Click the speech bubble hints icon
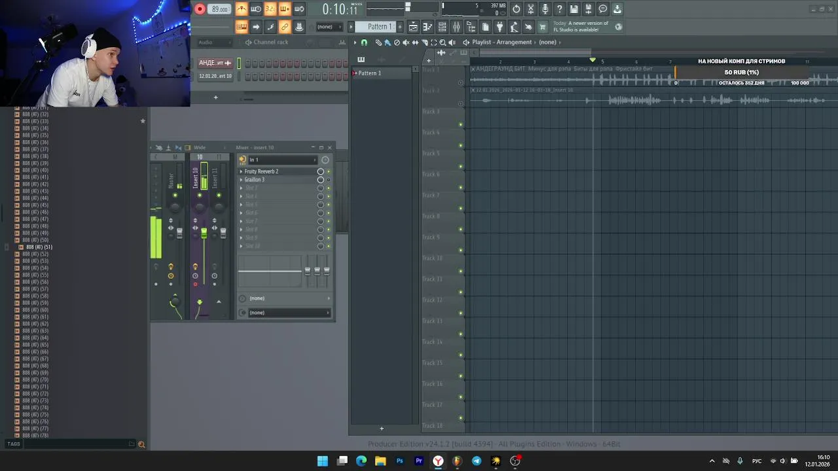838x471 pixels. point(603,9)
